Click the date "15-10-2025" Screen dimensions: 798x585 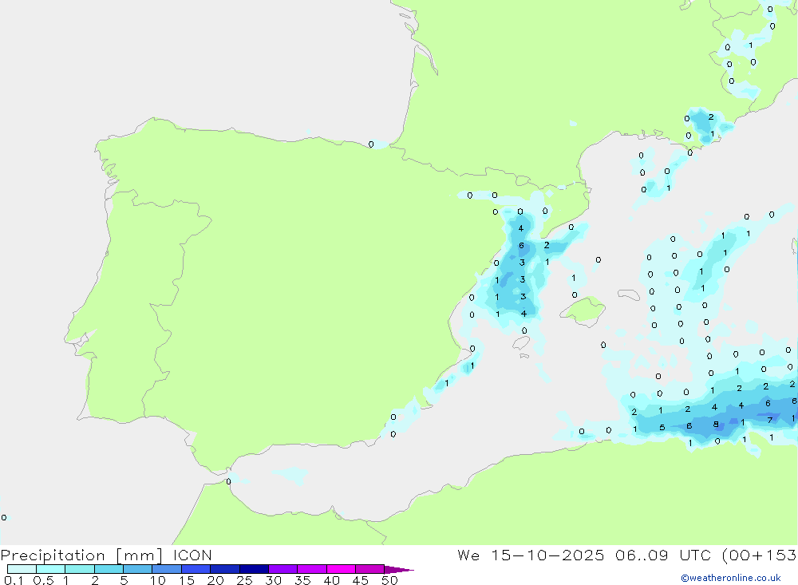point(547,555)
